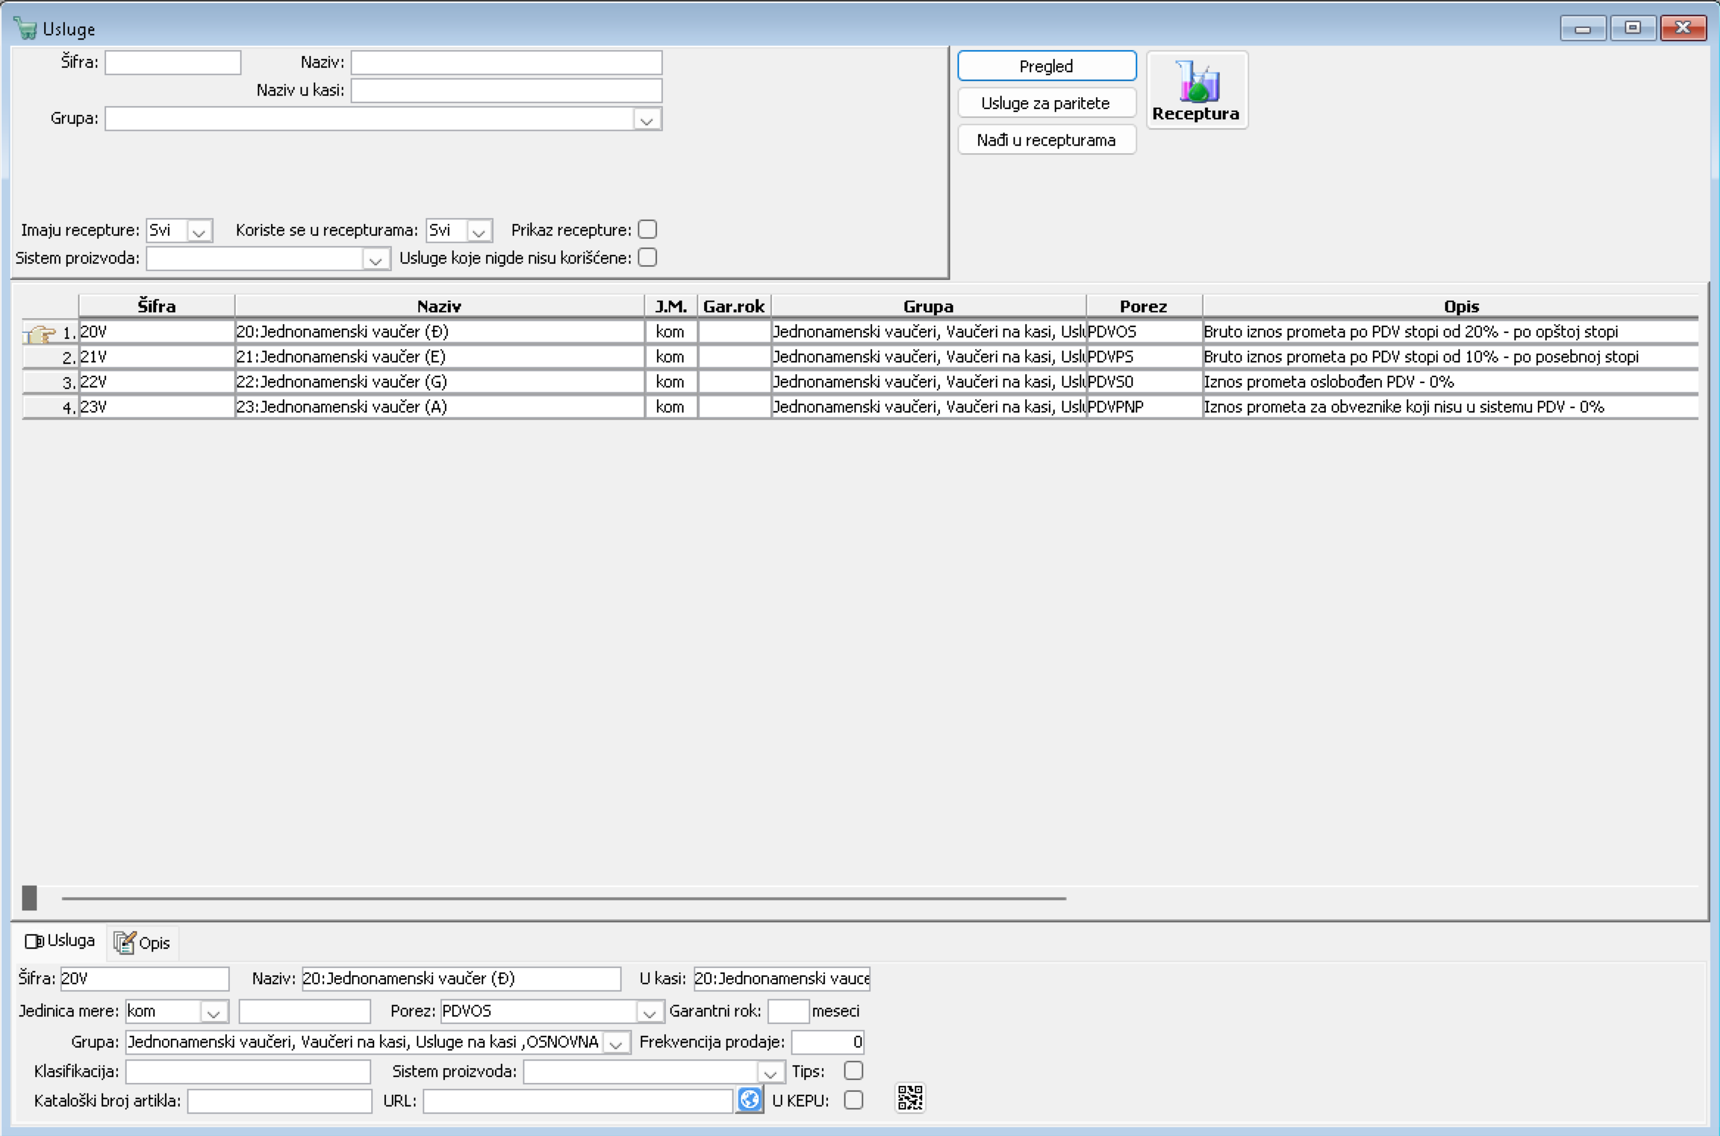Expand the Porez dropdown showing PDVOS
This screenshot has width=1720, height=1136.
click(649, 1012)
